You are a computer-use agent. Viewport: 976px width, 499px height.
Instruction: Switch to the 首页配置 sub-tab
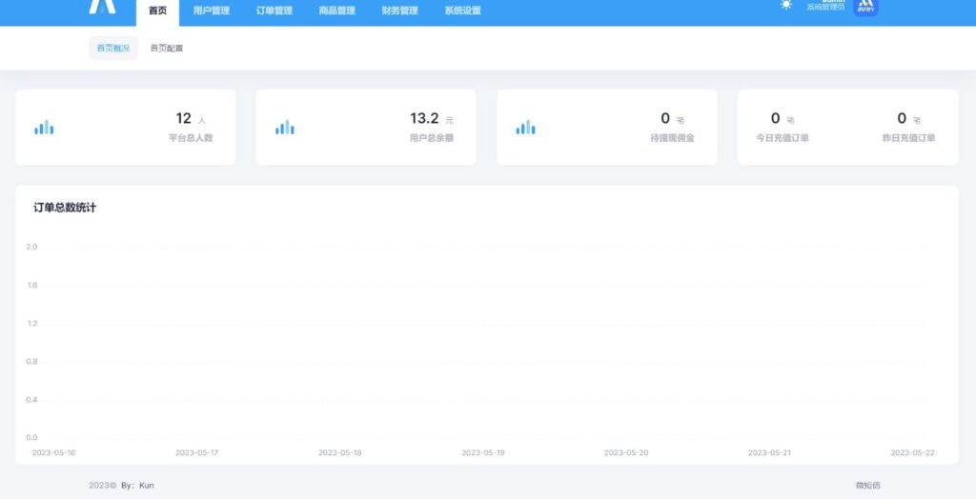(166, 48)
